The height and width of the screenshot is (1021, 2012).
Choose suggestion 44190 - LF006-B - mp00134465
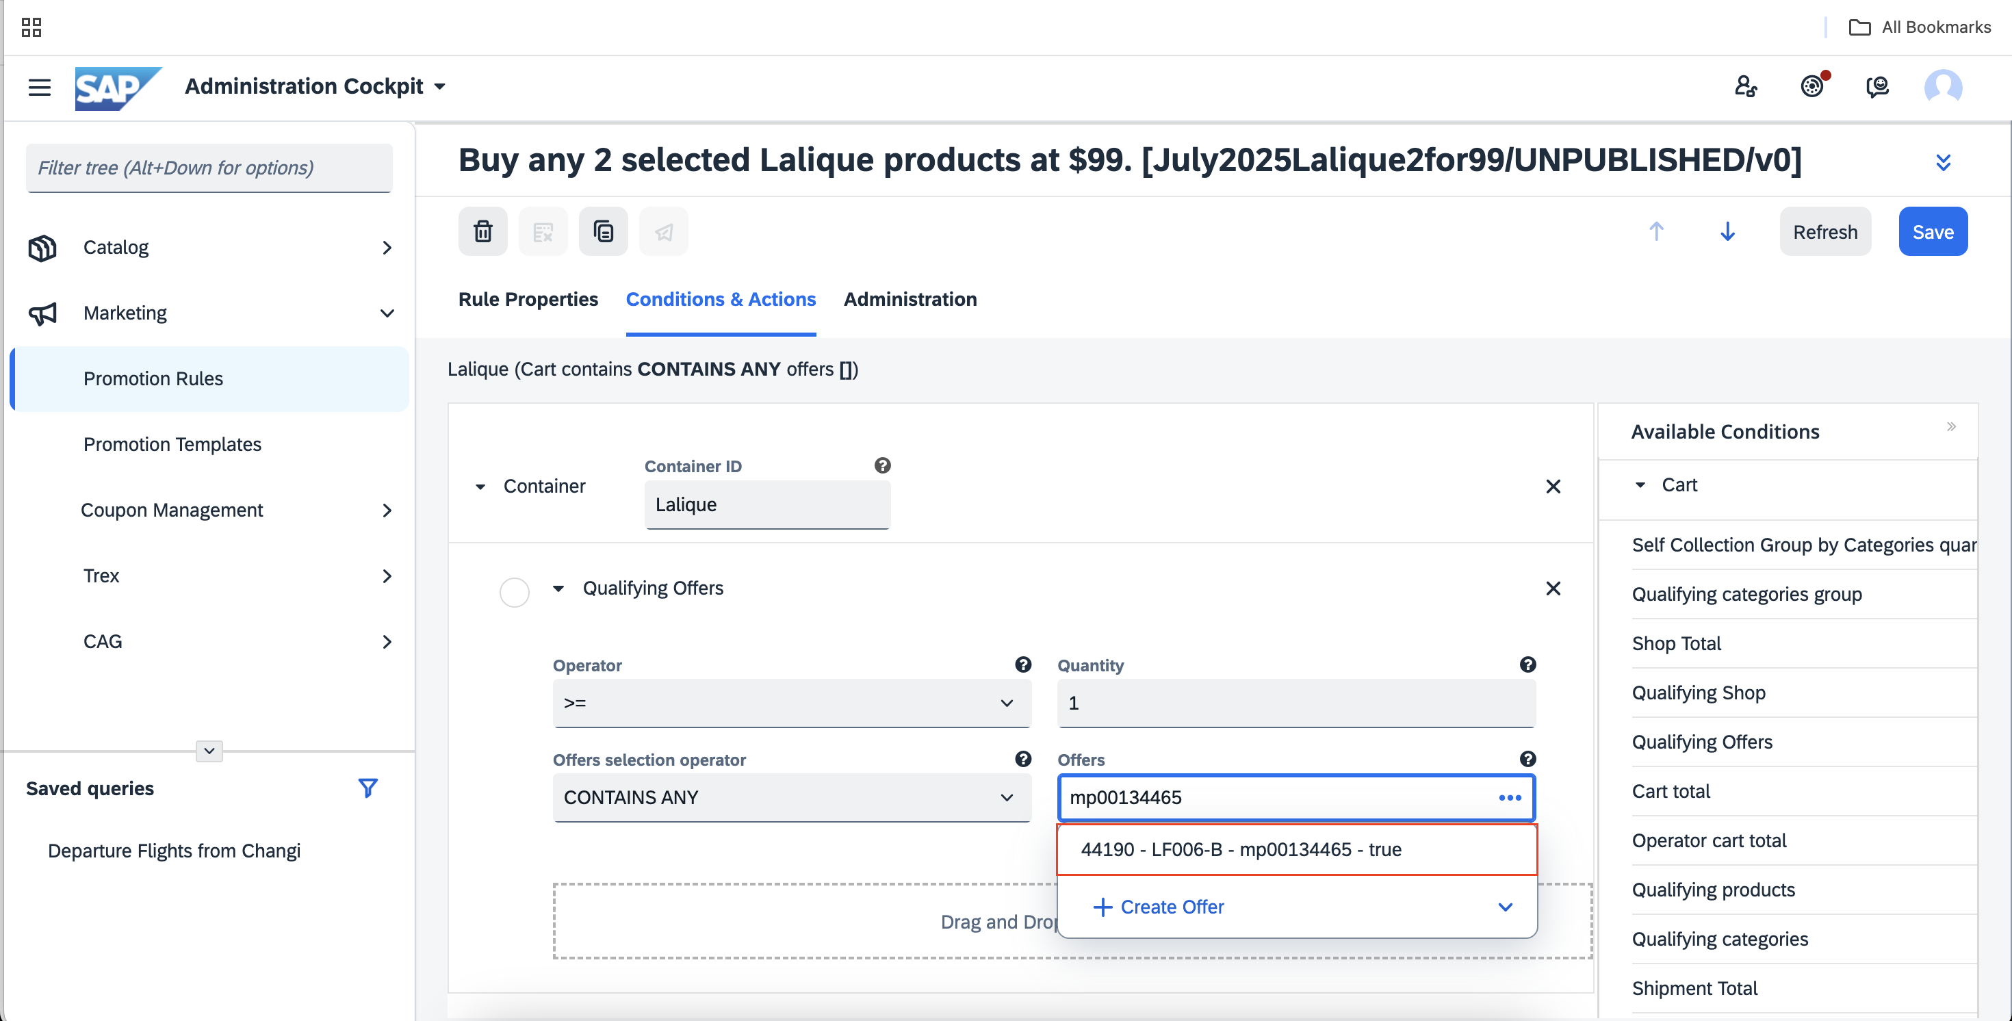pos(1297,850)
